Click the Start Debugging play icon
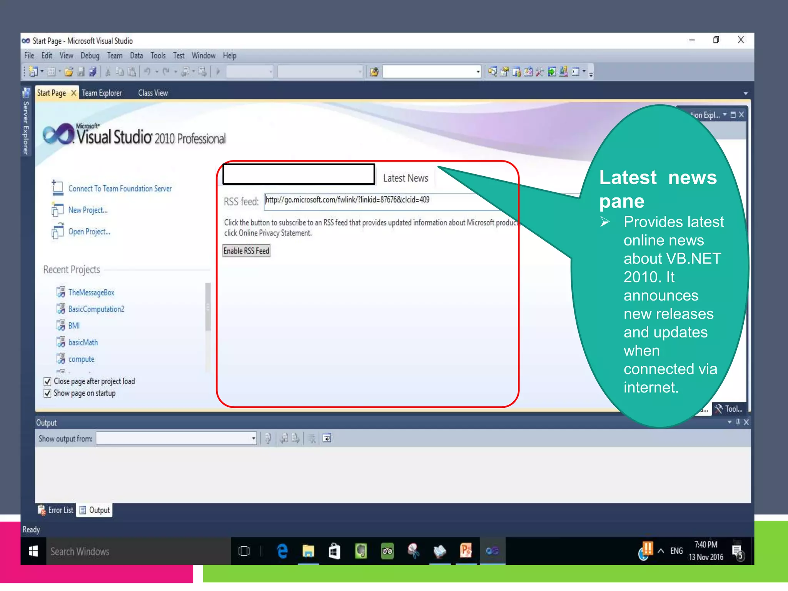The width and height of the screenshot is (788, 591). [x=218, y=72]
